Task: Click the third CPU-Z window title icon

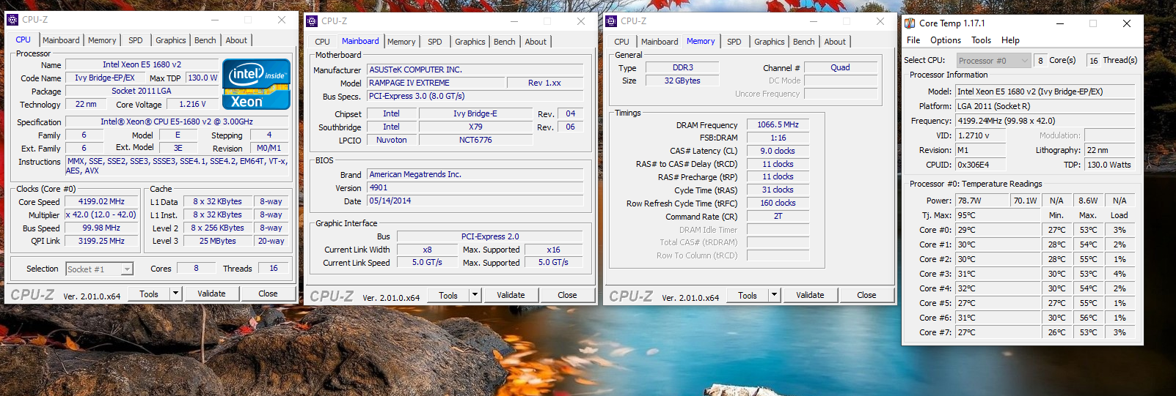Action: [x=611, y=21]
